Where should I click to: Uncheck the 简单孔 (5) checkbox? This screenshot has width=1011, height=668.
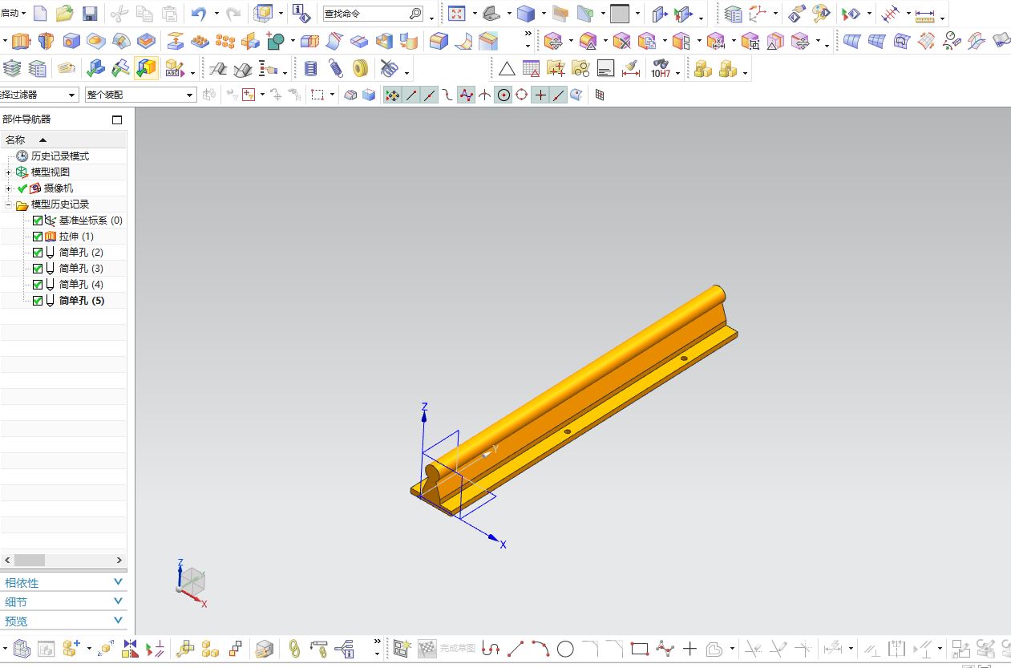38,301
